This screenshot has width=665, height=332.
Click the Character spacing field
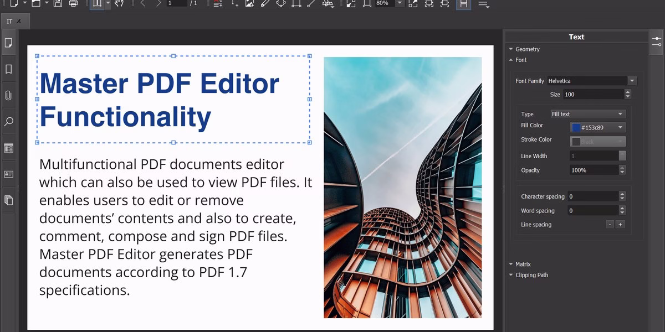click(x=593, y=196)
